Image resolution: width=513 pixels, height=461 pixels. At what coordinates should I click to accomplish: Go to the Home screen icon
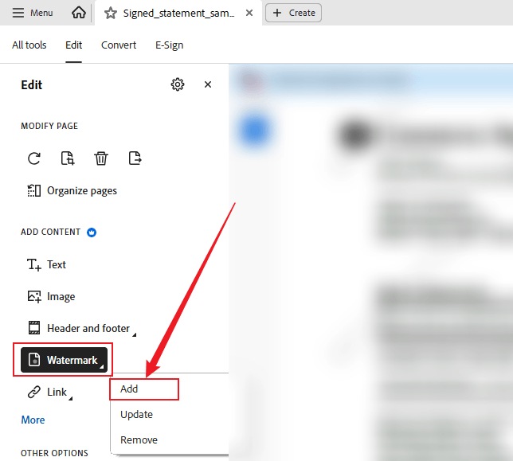(x=79, y=13)
